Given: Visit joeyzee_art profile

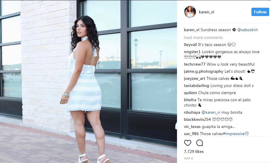Looking at the screenshot, I should point(195,79).
